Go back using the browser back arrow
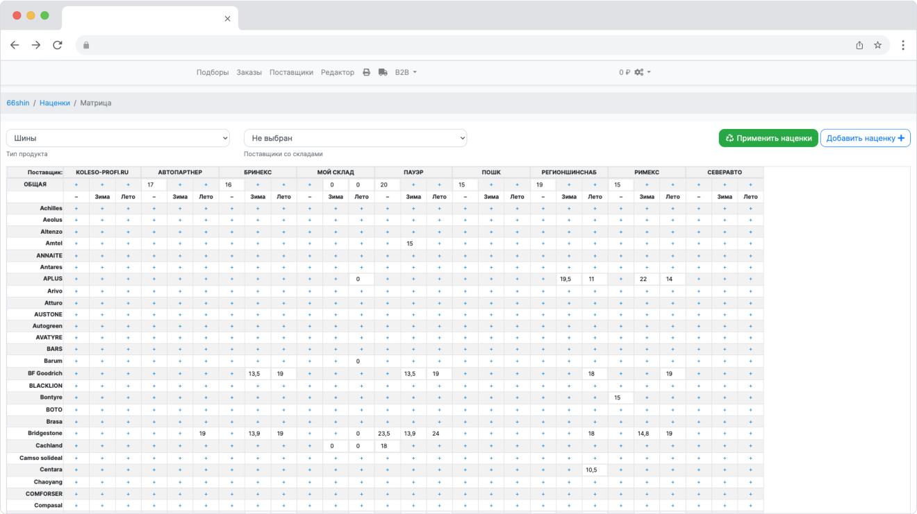Viewport: 917px width, 514px height. pyautogui.click(x=15, y=45)
